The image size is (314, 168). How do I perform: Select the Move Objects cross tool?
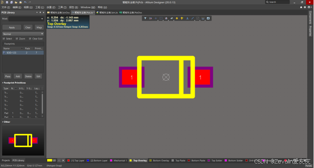tap(156, 19)
